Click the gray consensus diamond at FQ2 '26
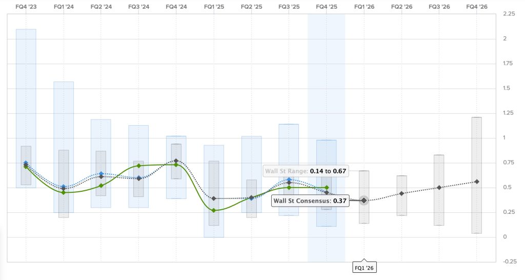 (401, 193)
